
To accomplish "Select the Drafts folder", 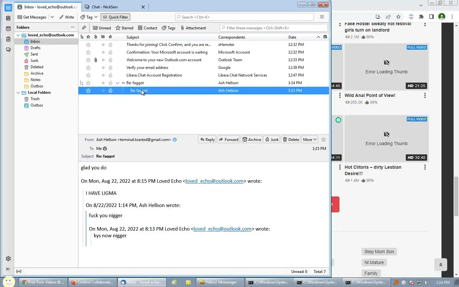I will point(35,48).
